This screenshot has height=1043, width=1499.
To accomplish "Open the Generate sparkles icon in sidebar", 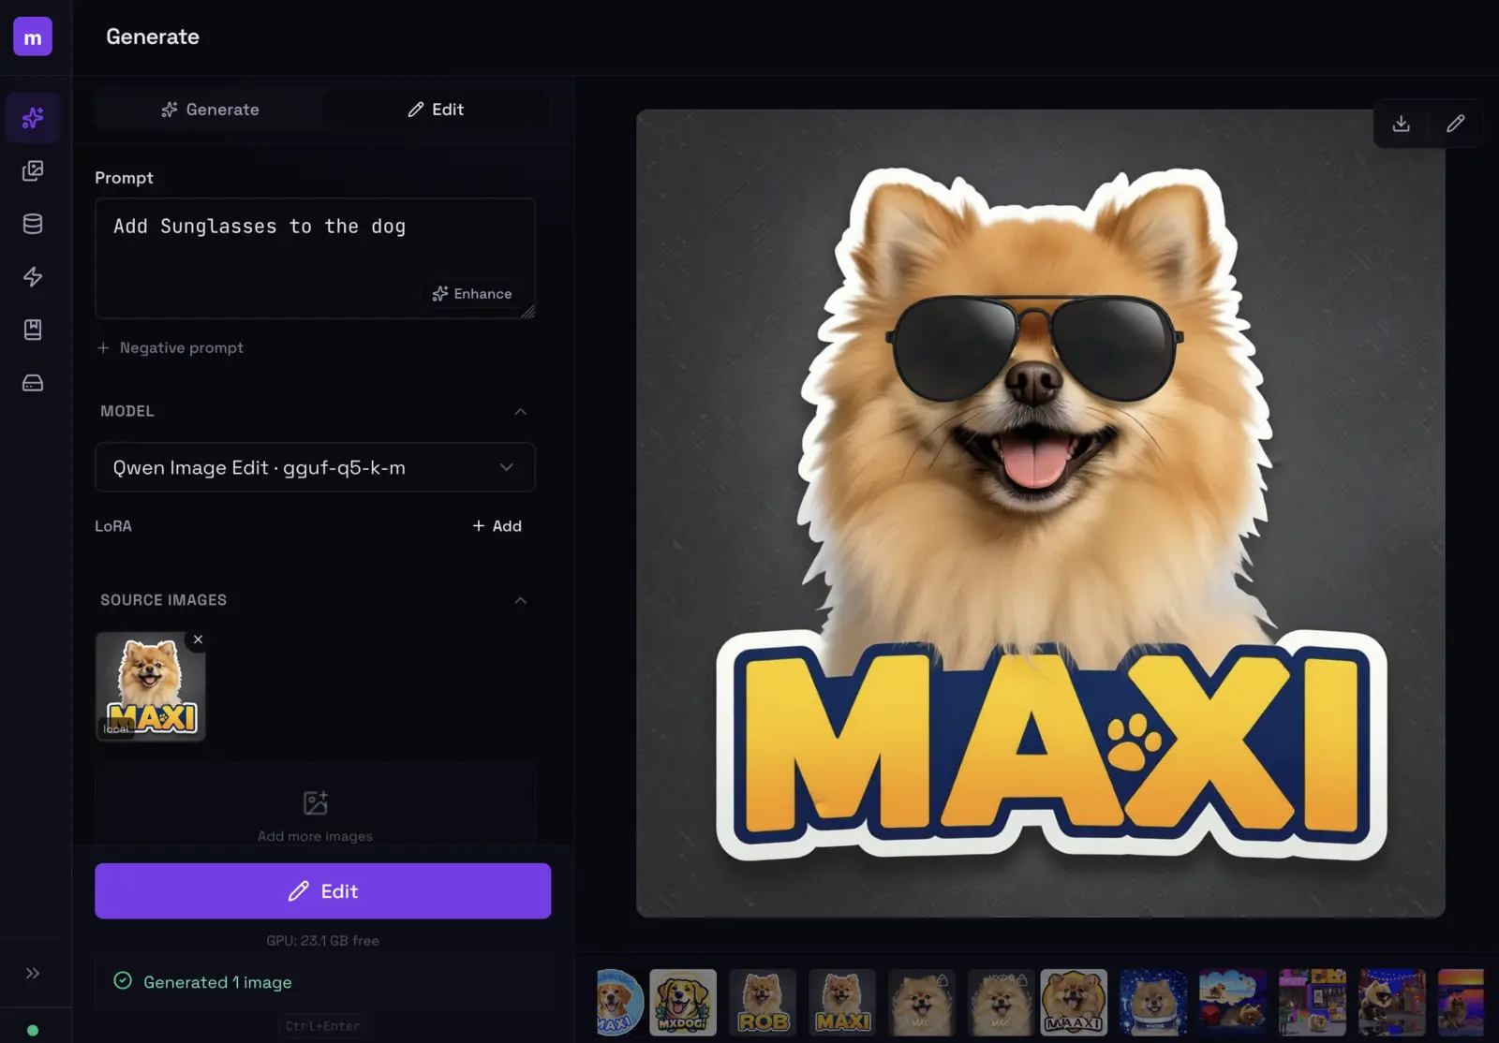I will (33, 117).
